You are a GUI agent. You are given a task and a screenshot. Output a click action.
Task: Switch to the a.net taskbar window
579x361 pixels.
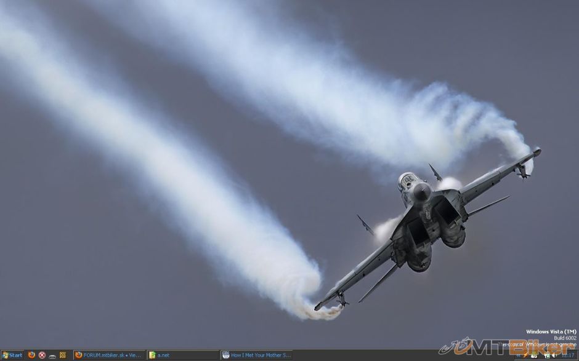click(x=183, y=355)
